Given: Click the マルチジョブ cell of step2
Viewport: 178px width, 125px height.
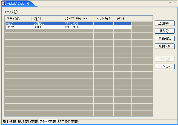Looking at the screenshot, I should (x=104, y=27).
